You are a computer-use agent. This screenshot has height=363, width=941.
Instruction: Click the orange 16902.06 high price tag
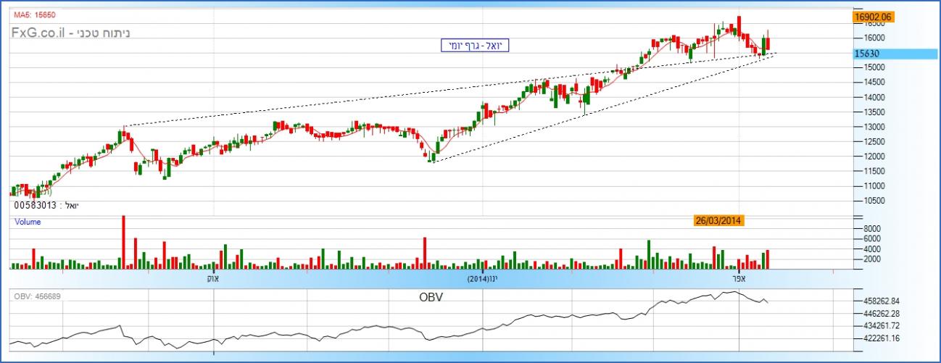(873, 16)
